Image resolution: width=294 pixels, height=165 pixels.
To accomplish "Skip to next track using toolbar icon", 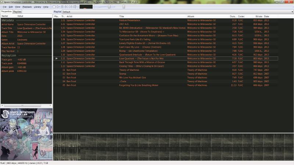I will 71,7.
